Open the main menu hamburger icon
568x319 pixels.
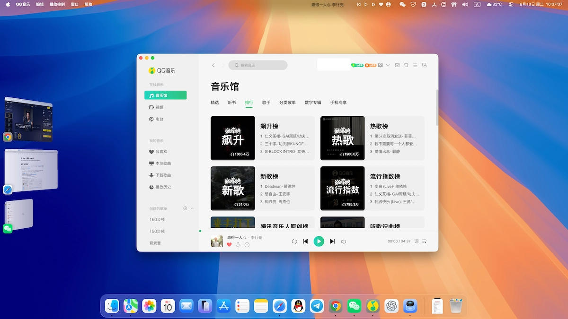(415, 65)
